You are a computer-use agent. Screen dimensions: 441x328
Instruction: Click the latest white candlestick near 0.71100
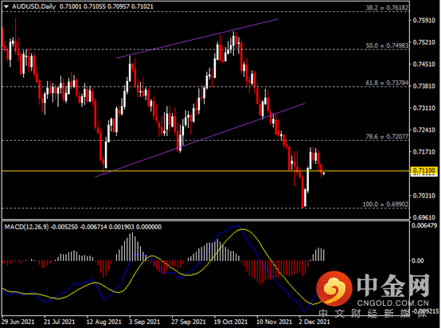[x=324, y=174]
